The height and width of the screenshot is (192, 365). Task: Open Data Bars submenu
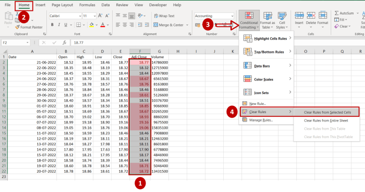266,66
